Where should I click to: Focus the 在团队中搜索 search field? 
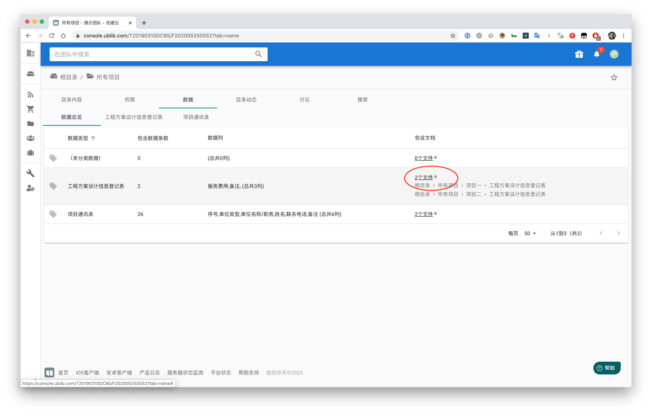click(x=150, y=54)
